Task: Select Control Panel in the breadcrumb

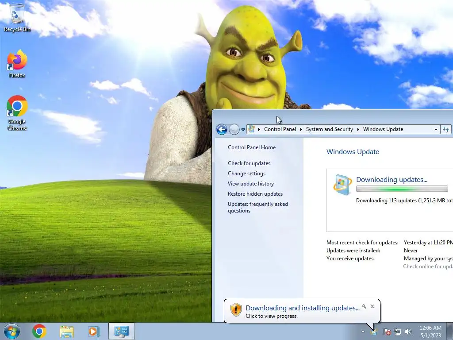Action: [x=280, y=129]
